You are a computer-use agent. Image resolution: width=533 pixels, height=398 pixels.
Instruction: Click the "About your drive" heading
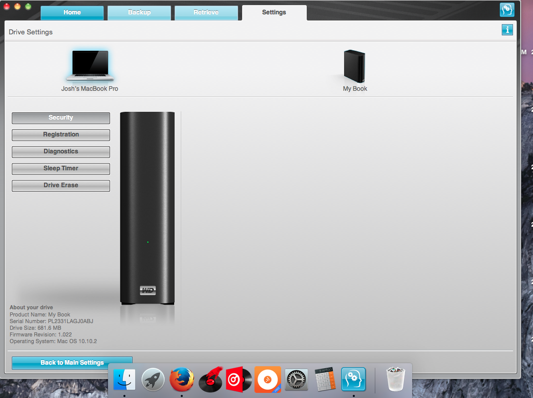pos(31,307)
